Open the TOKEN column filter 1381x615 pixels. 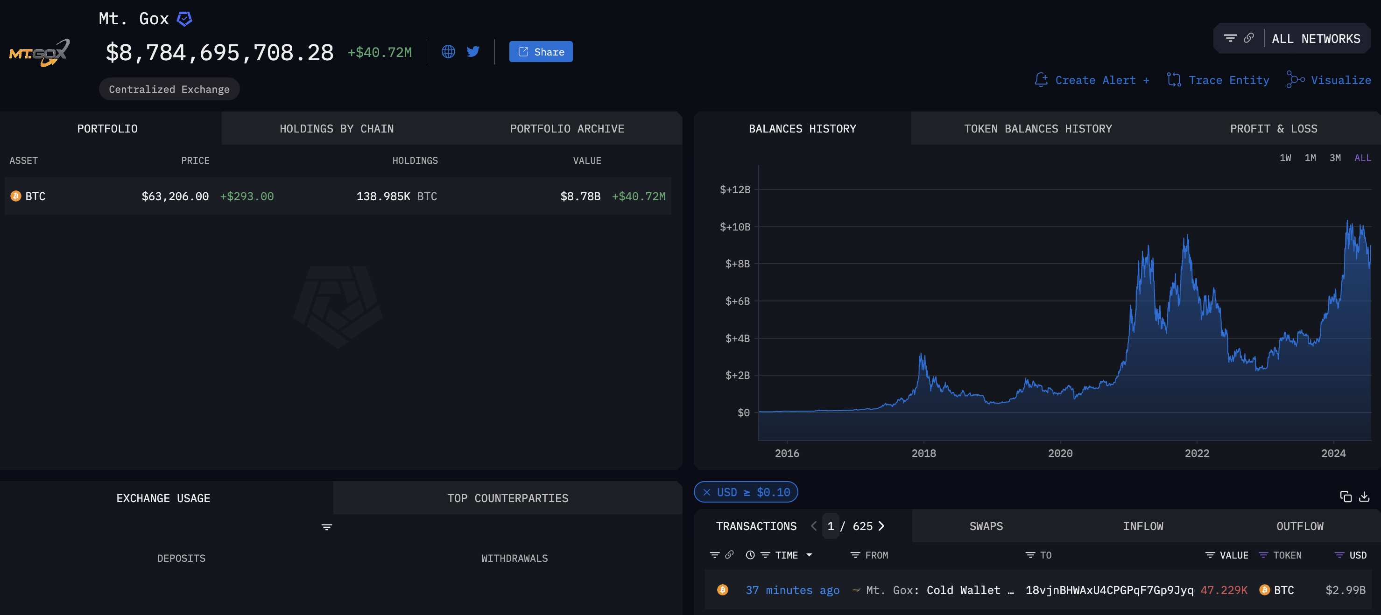tap(1263, 555)
